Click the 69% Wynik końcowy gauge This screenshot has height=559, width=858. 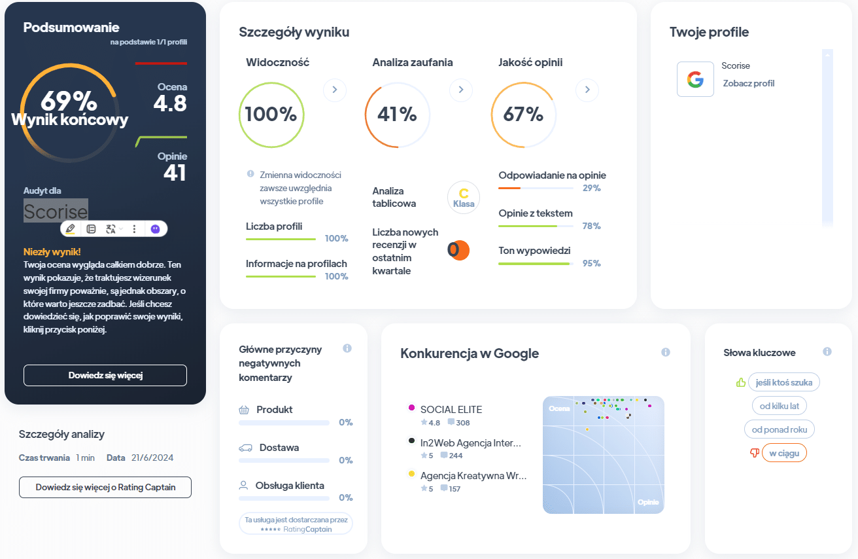point(69,113)
